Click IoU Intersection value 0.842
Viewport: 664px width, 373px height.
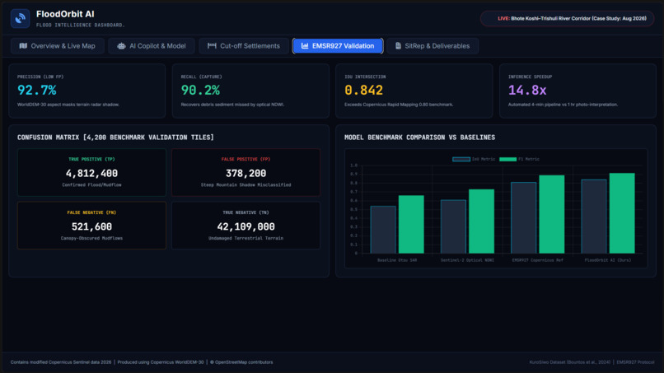coord(364,91)
